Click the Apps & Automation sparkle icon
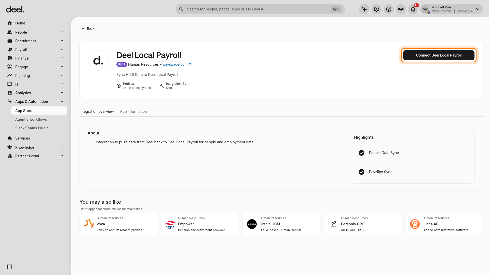 point(10,102)
